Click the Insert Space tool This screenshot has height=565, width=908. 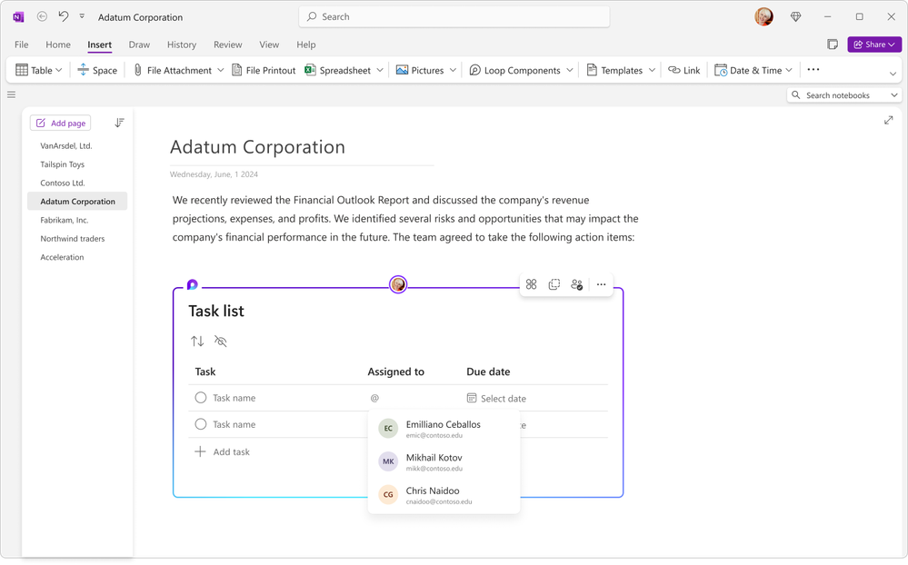[97, 70]
